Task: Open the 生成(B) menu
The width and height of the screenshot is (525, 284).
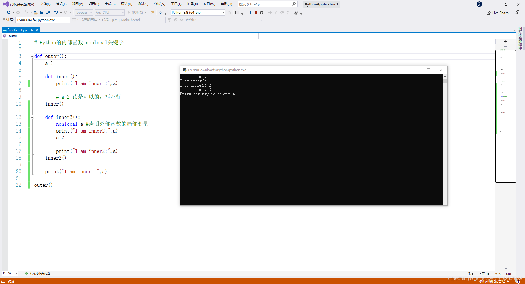Action: click(110, 4)
